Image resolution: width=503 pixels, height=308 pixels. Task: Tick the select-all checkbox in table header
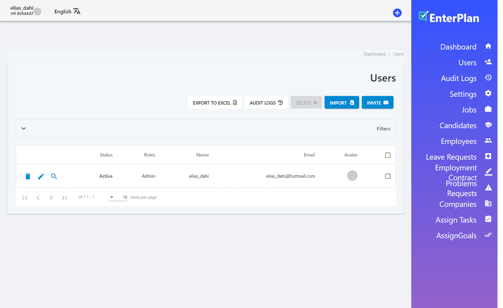388,155
